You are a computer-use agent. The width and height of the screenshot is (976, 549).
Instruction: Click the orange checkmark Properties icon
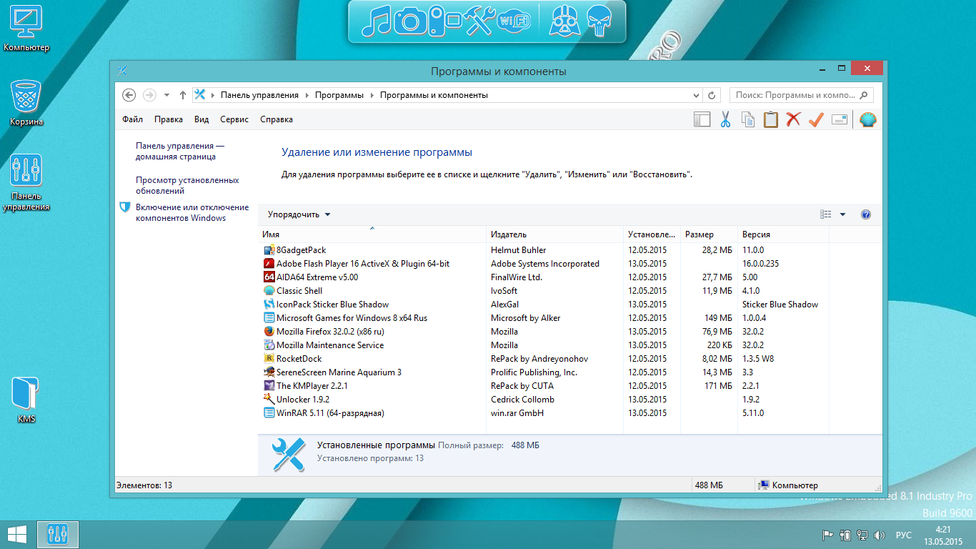click(x=816, y=119)
